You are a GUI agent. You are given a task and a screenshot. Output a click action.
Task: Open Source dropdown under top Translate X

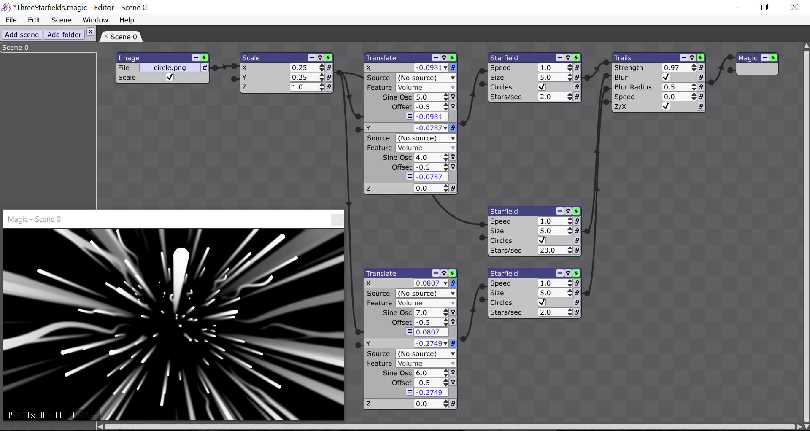(426, 78)
